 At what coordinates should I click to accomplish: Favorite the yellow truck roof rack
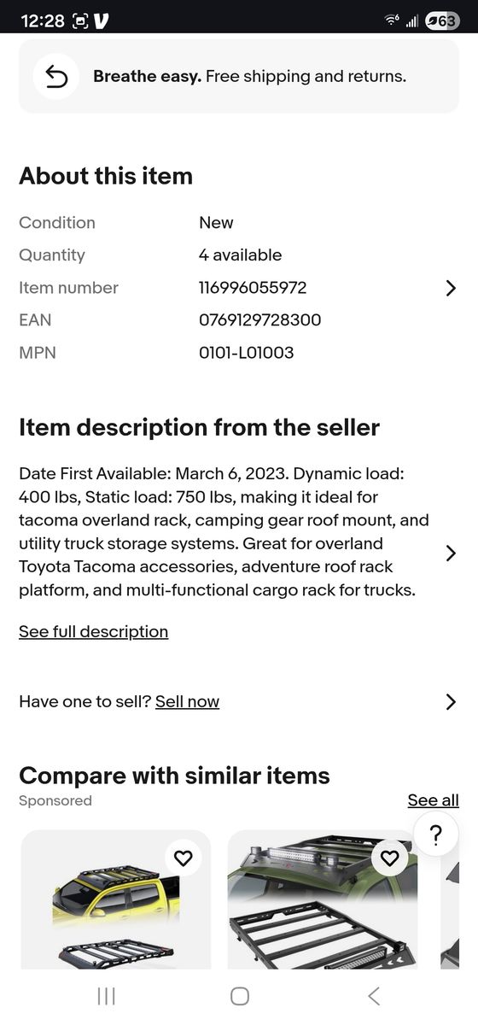coord(184,858)
